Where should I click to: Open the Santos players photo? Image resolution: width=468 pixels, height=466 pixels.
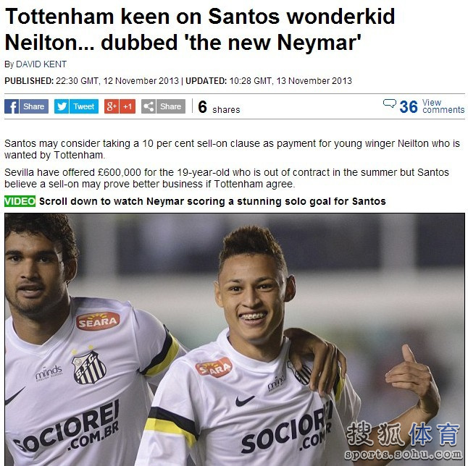[x=235, y=339]
